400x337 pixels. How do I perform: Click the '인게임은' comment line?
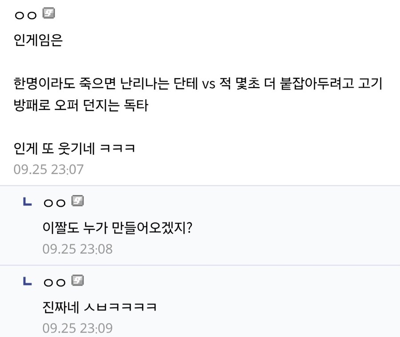(38, 41)
